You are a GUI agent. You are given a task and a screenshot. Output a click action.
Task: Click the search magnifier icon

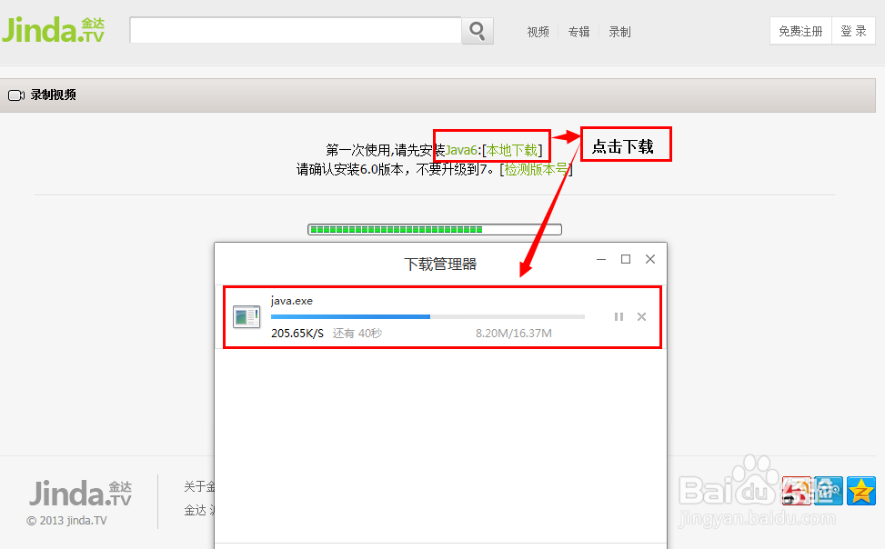(477, 30)
